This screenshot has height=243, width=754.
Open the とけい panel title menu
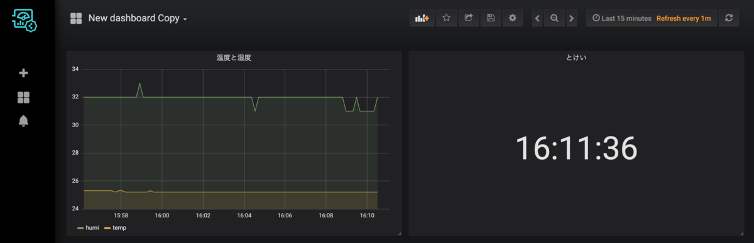point(576,58)
